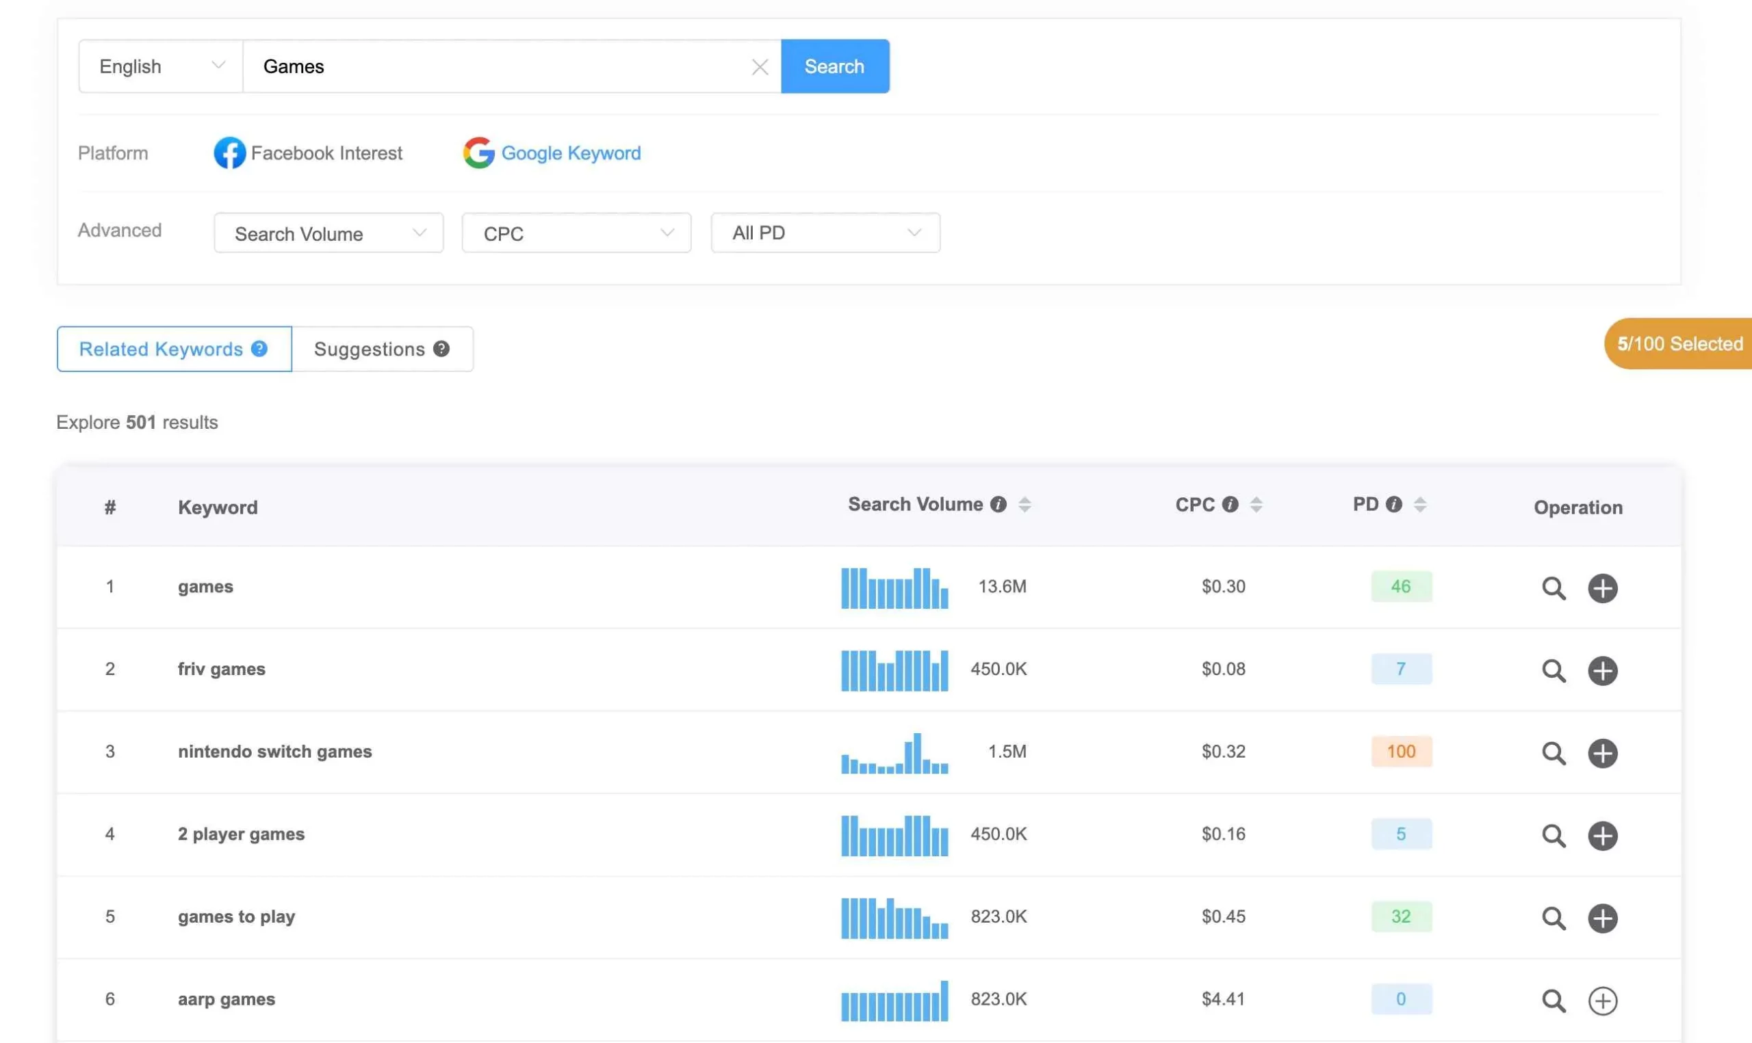This screenshot has height=1043, width=1752.
Task: Select aarp games with its plus control
Action: pyautogui.click(x=1603, y=1000)
